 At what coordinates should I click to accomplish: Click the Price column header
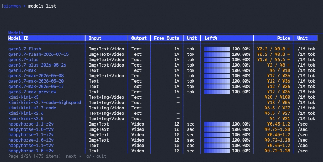click(x=283, y=38)
